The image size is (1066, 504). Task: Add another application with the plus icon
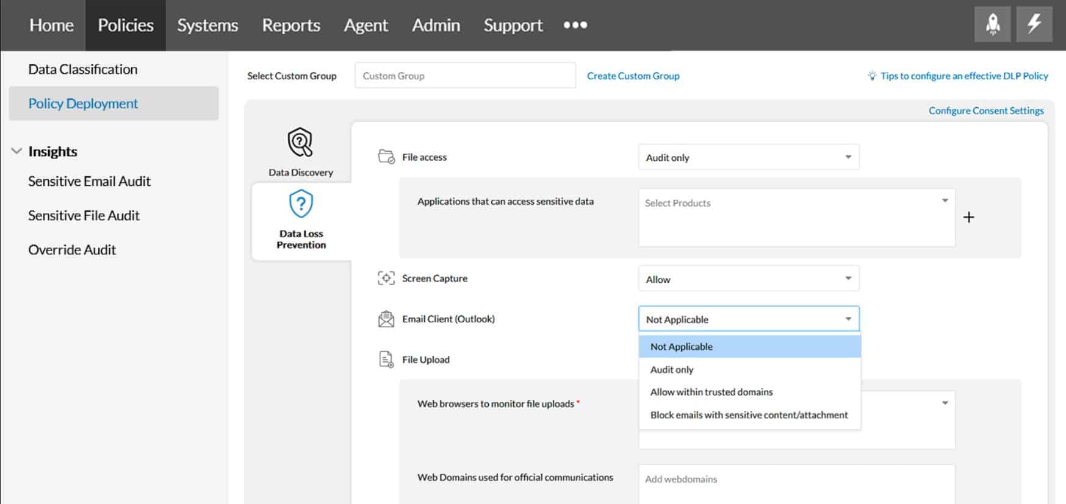[x=968, y=218]
